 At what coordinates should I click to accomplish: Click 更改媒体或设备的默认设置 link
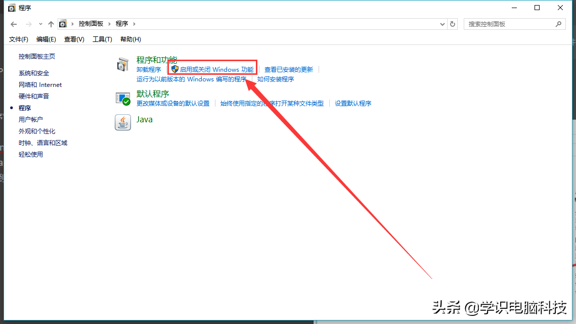click(x=172, y=104)
